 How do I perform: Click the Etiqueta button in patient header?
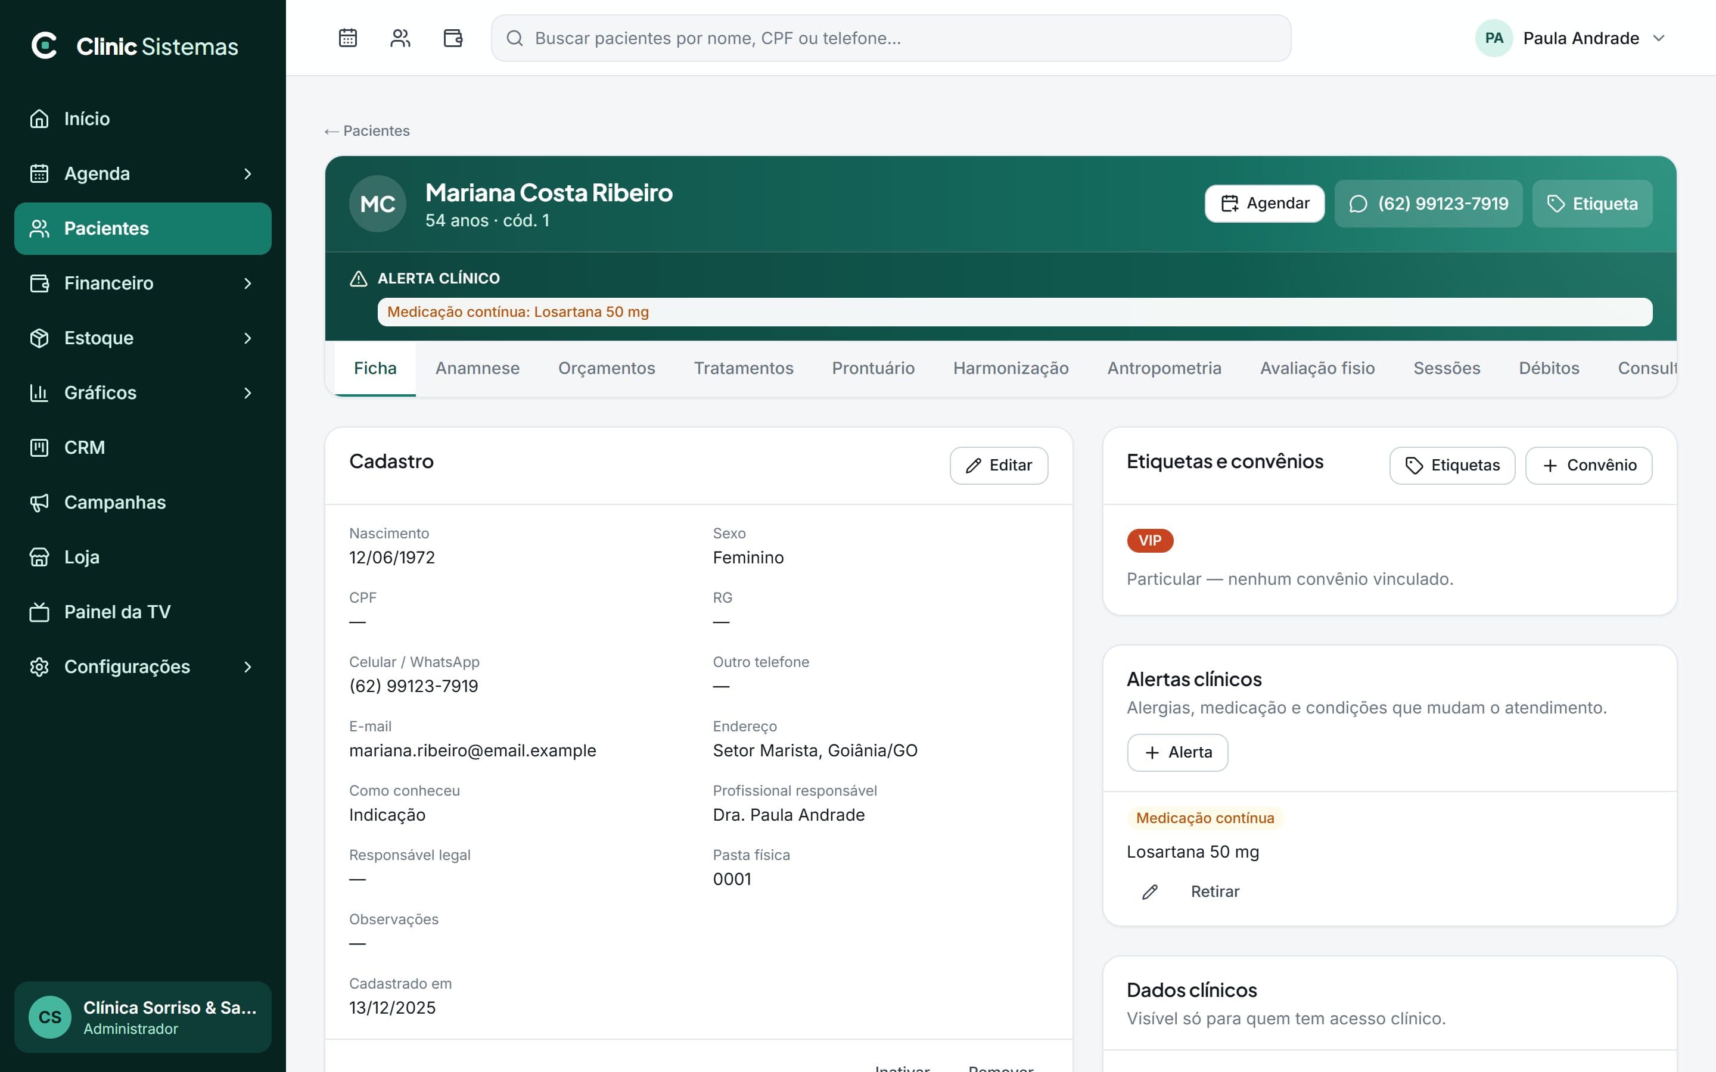point(1592,204)
